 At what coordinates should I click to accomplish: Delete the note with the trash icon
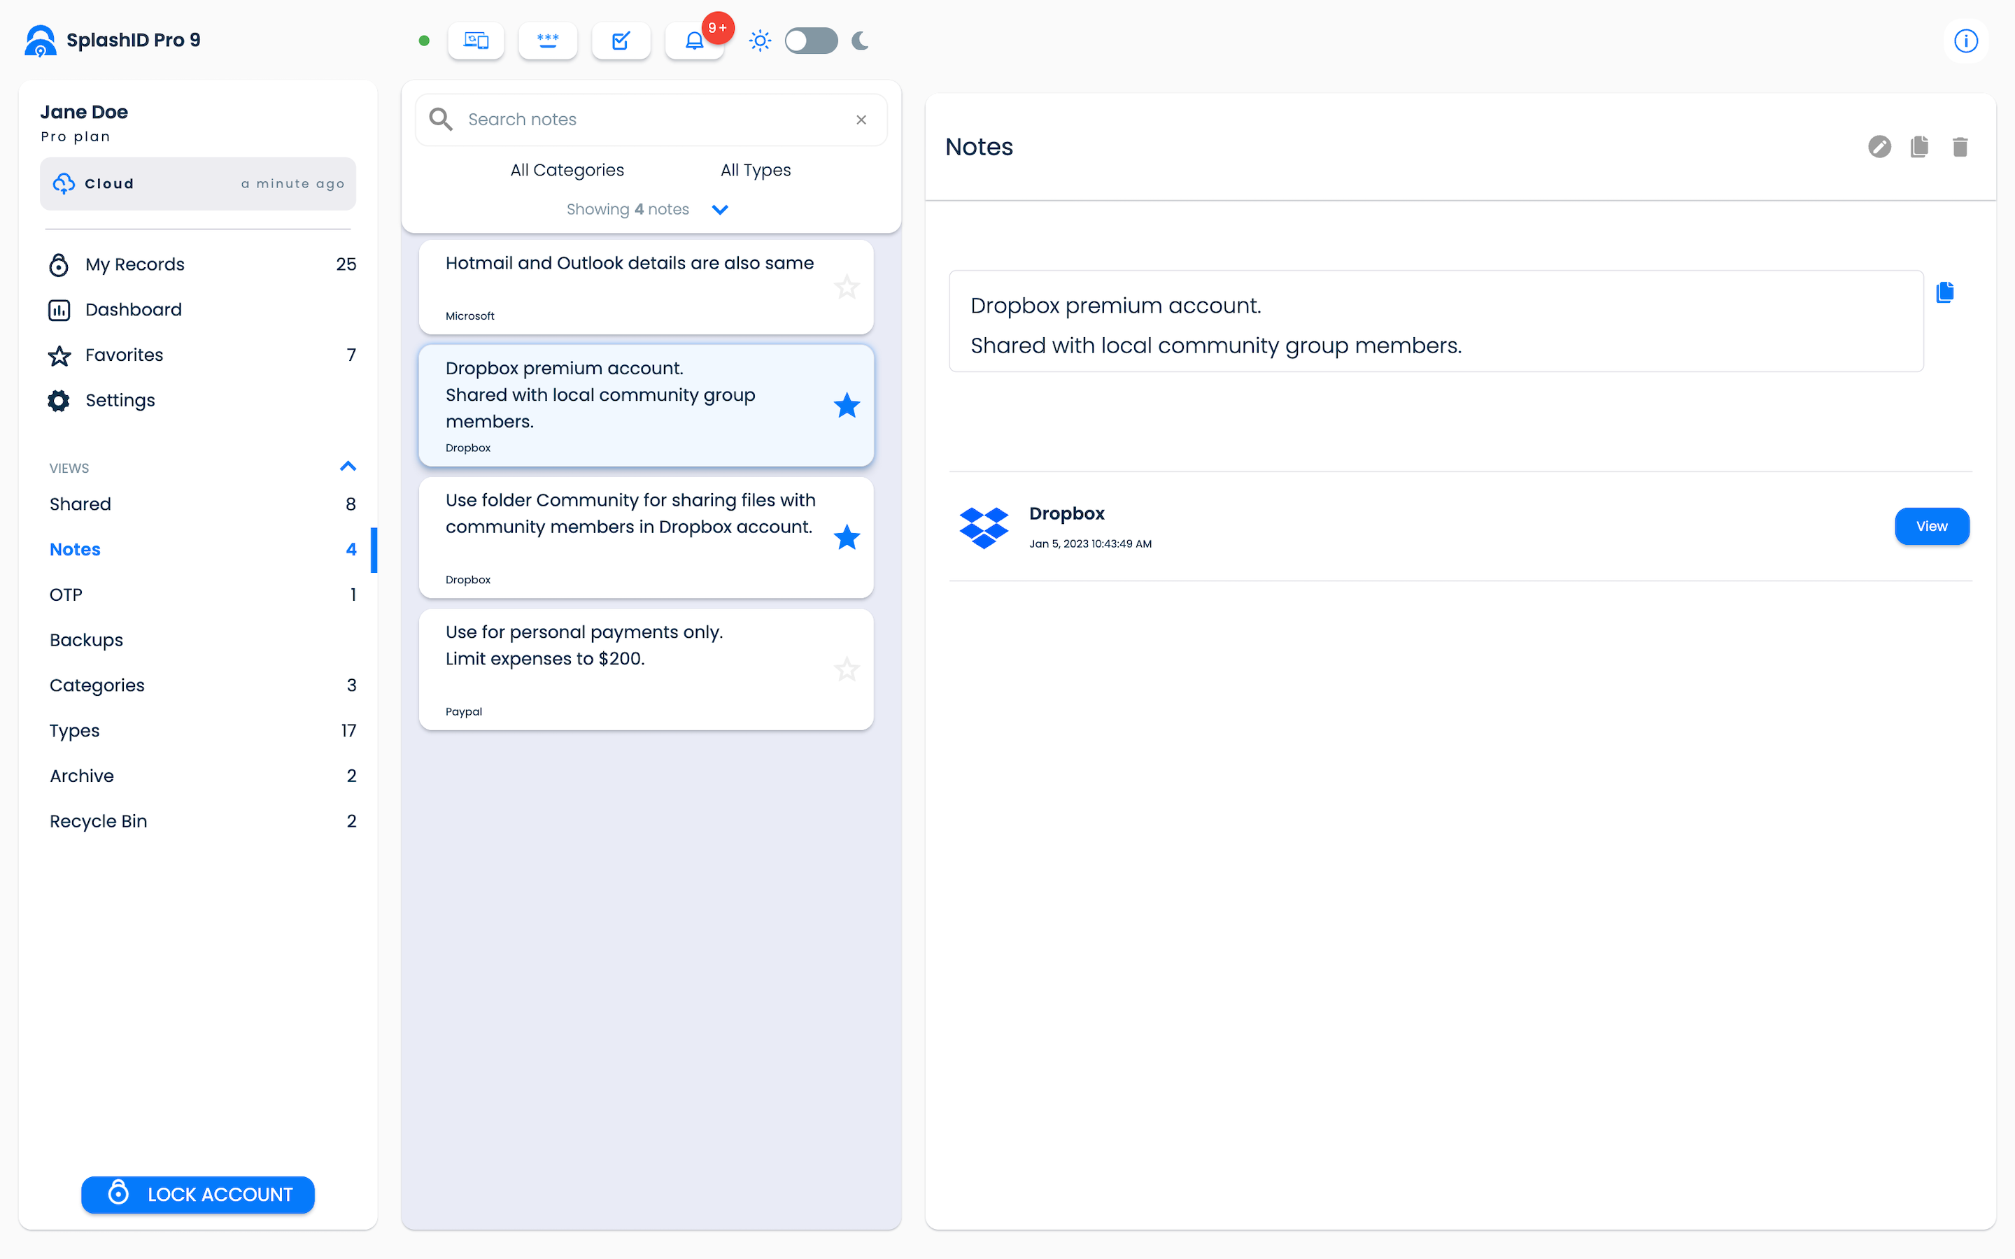(x=1960, y=147)
